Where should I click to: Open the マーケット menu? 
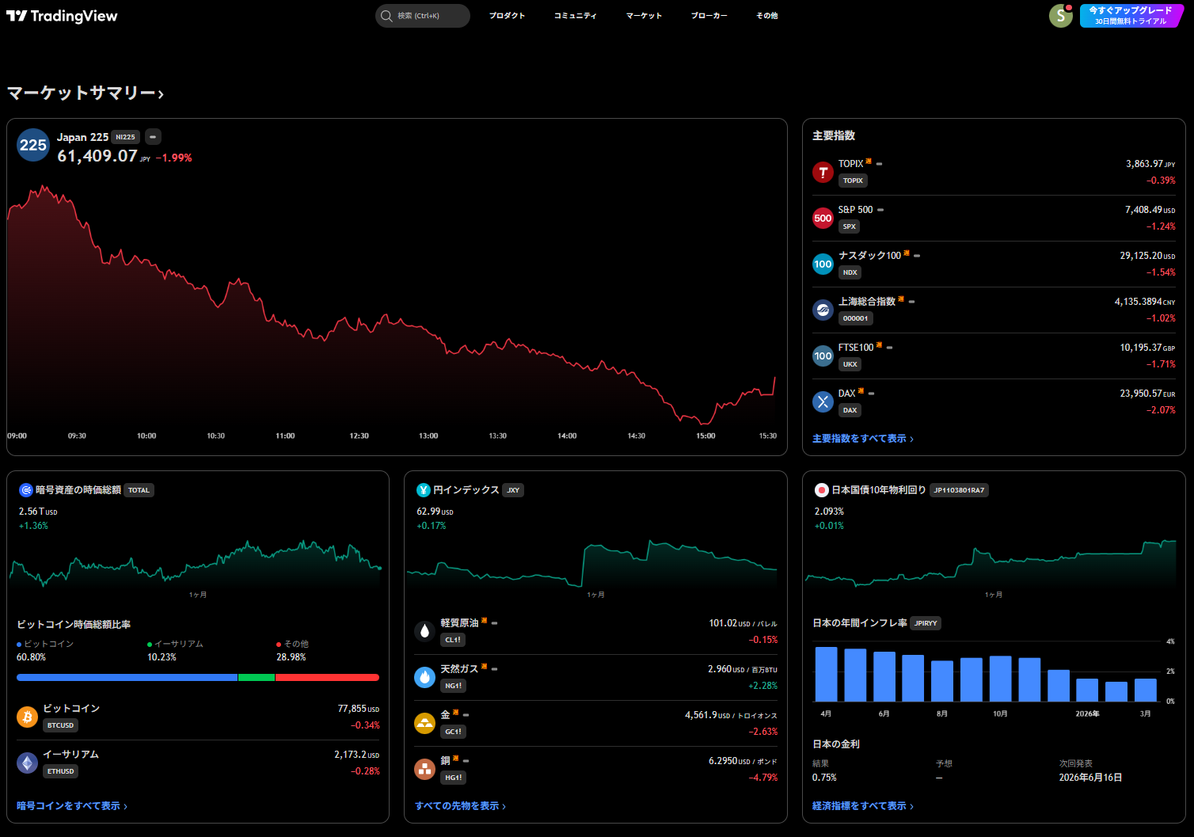coord(644,16)
